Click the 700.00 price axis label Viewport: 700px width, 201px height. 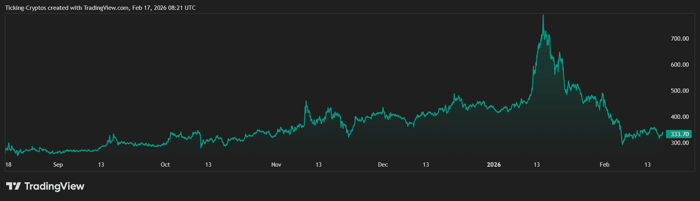pyautogui.click(x=679, y=39)
